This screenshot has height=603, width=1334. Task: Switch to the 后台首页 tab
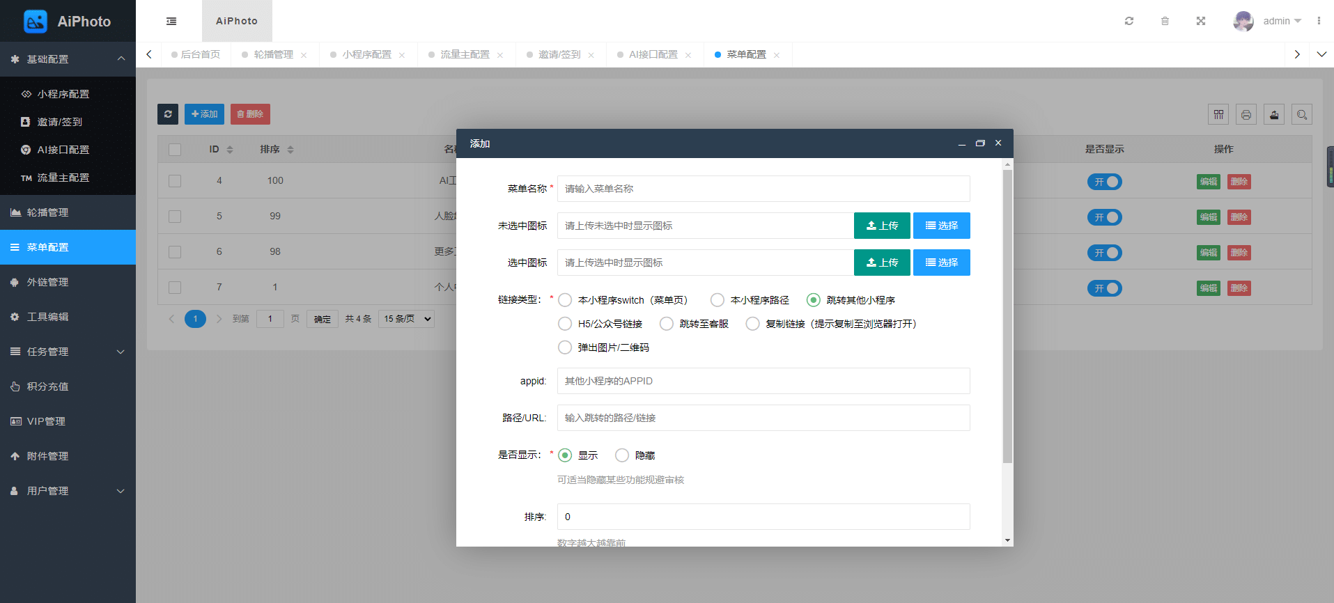(196, 54)
